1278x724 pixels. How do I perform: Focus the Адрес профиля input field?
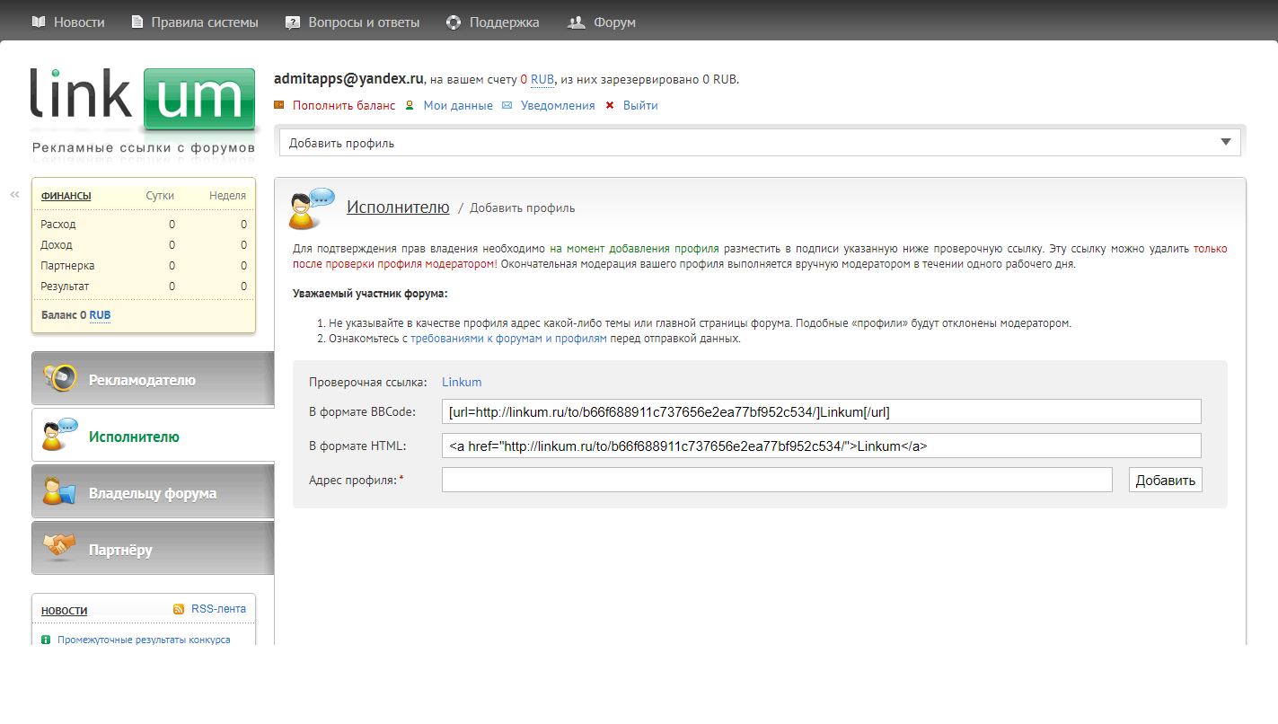[777, 480]
